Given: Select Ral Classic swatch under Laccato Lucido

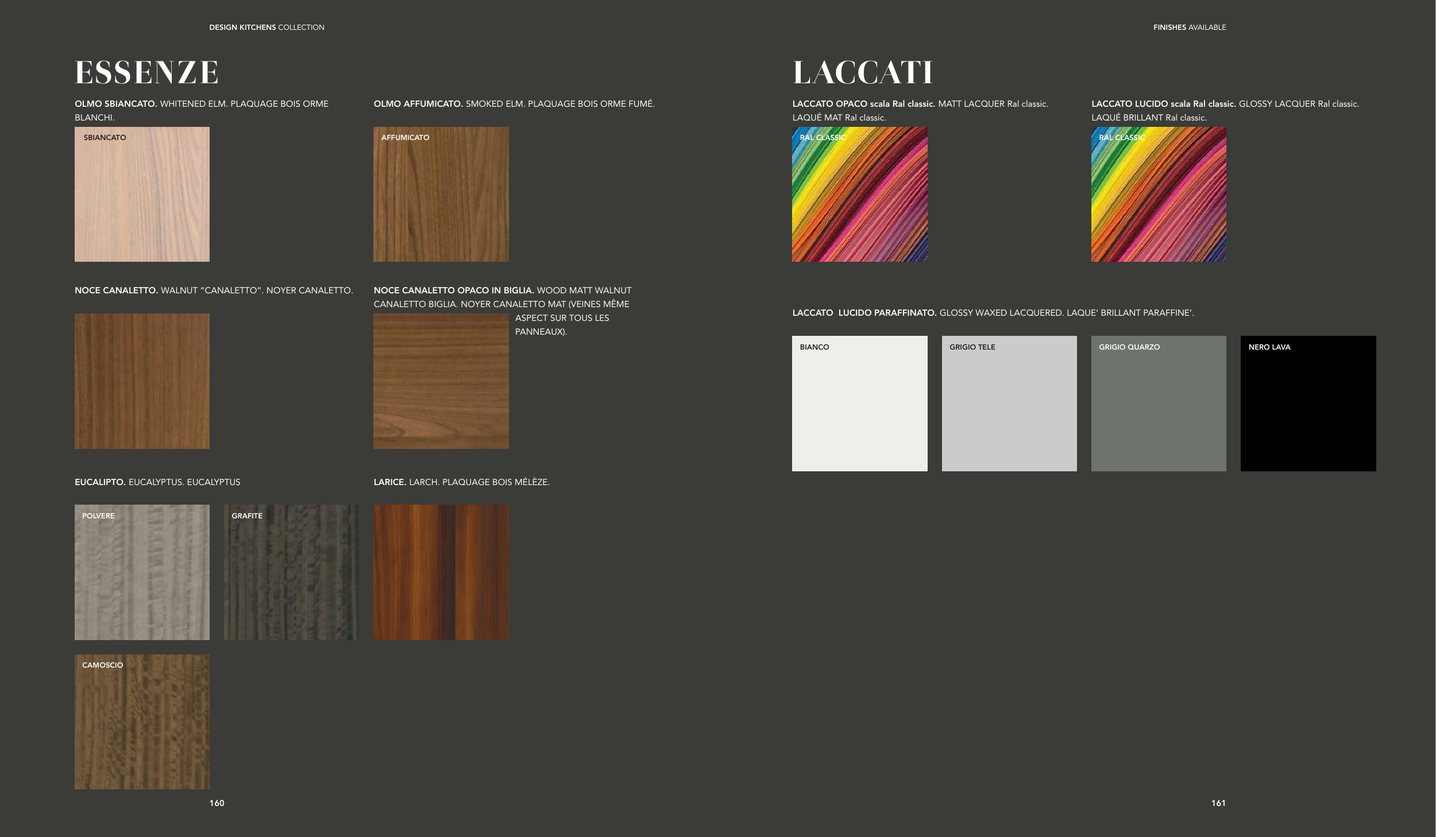Looking at the screenshot, I should 1159,194.
